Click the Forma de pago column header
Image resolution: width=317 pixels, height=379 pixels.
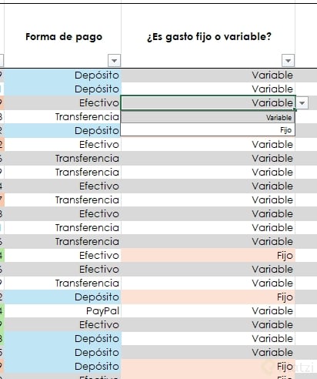click(63, 36)
